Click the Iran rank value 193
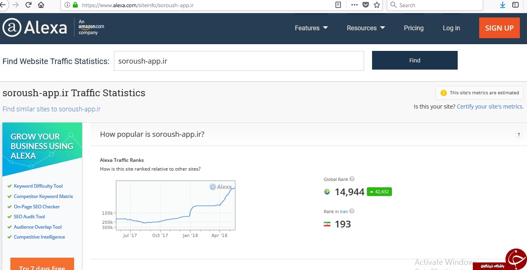527x270 pixels. coord(343,224)
